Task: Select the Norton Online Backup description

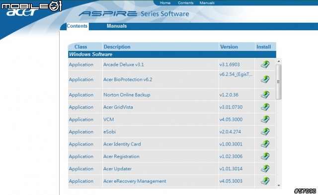Action: 127,95
